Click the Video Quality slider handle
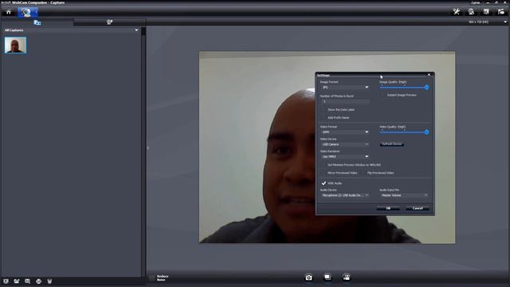Image resolution: width=510 pixels, height=287 pixels. click(427, 132)
